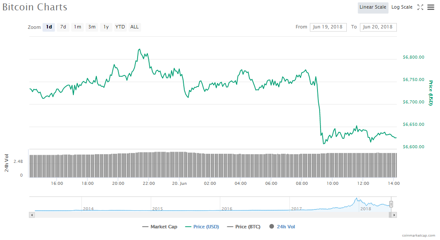Screen dimensions: 440x240
Task: Toggle 24h Vol series in legend
Action: click(282, 227)
